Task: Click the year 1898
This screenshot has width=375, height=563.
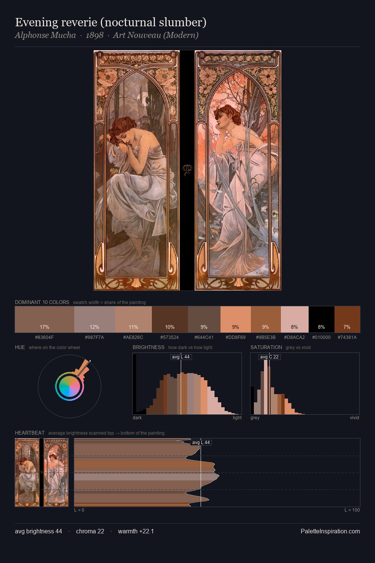Action: tap(94, 35)
